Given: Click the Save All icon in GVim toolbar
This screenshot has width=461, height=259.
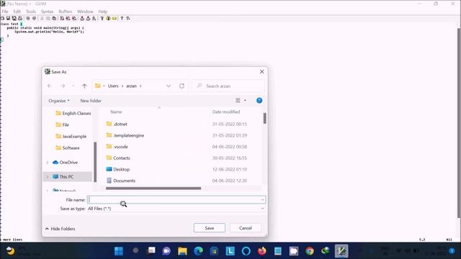Looking at the screenshot, I should 14,18.
